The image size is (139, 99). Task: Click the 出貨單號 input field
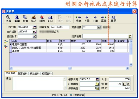coord(60,27)
